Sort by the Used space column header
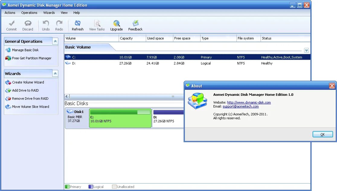The width and height of the screenshot is (337, 191). pos(159,38)
